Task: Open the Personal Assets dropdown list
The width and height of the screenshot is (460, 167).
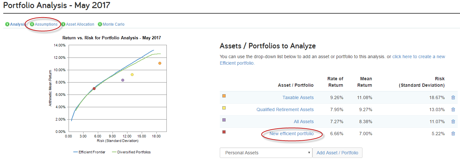Action: coord(266,153)
